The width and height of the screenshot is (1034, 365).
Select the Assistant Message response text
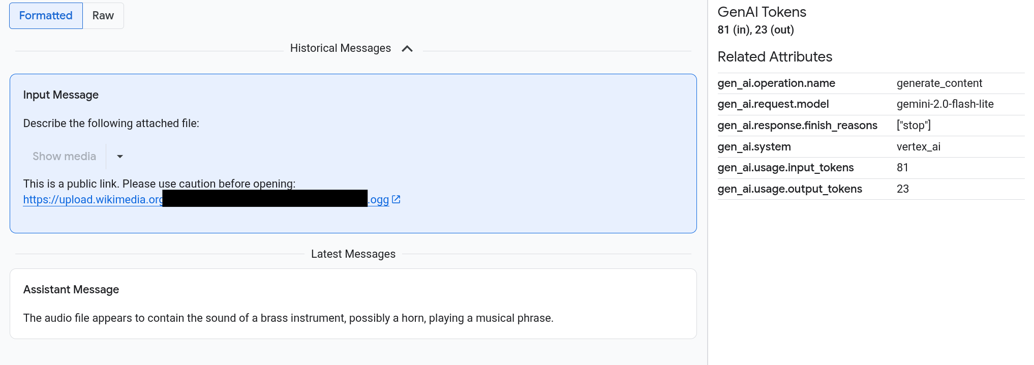288,318
